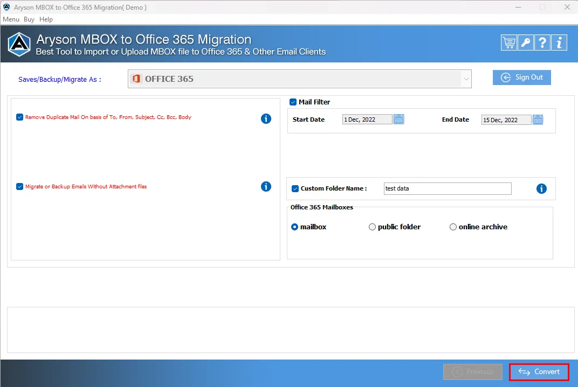Click the key activation icon
The image size is (578, 387).
pos(526,43)
